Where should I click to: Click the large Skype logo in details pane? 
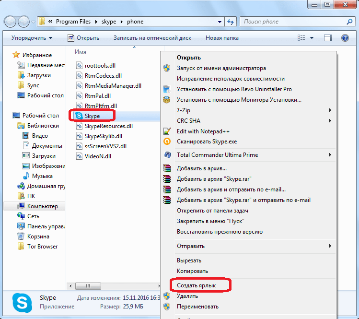[22, 303]
